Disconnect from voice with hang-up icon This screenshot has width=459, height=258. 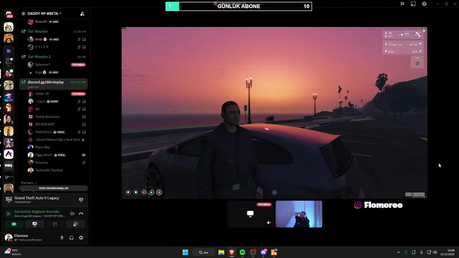81,214
